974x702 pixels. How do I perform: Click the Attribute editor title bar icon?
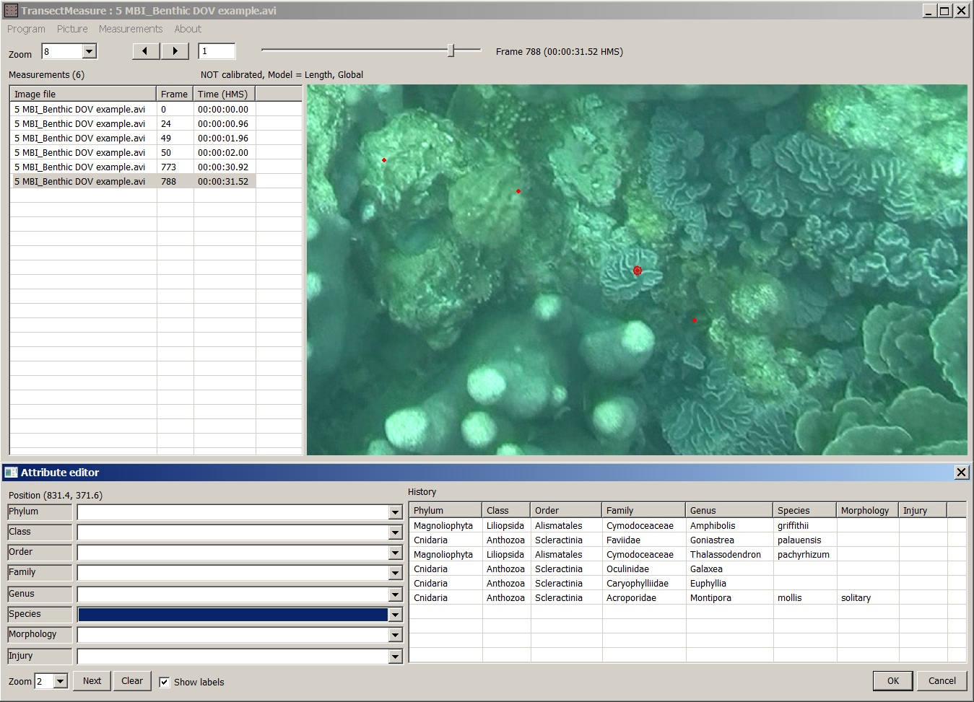pos(11,472)
